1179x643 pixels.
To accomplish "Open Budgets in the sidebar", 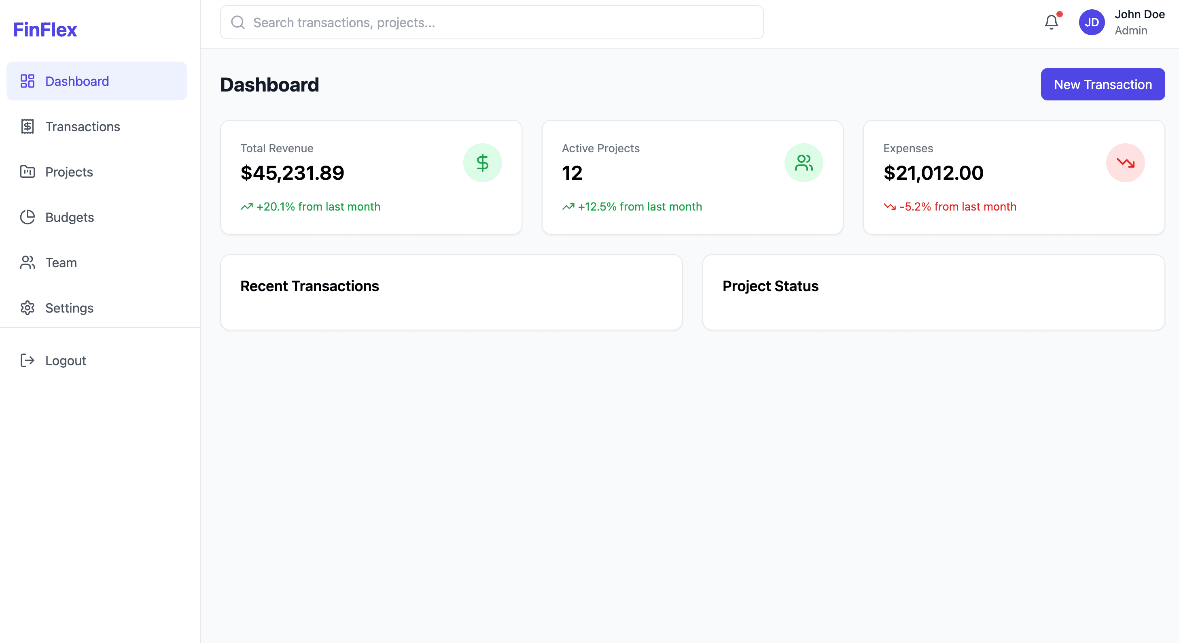I will coord(97,217).
